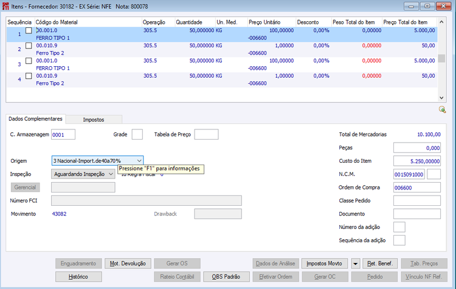Select the Dados Complementares tab
The image size is (456, 289).
tap(35, 120)
